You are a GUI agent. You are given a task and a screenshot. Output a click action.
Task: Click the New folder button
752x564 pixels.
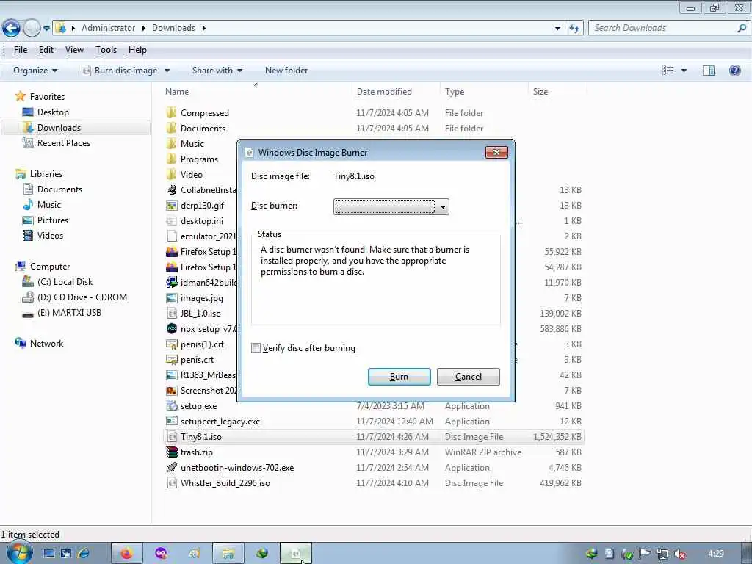pos(286,70)
